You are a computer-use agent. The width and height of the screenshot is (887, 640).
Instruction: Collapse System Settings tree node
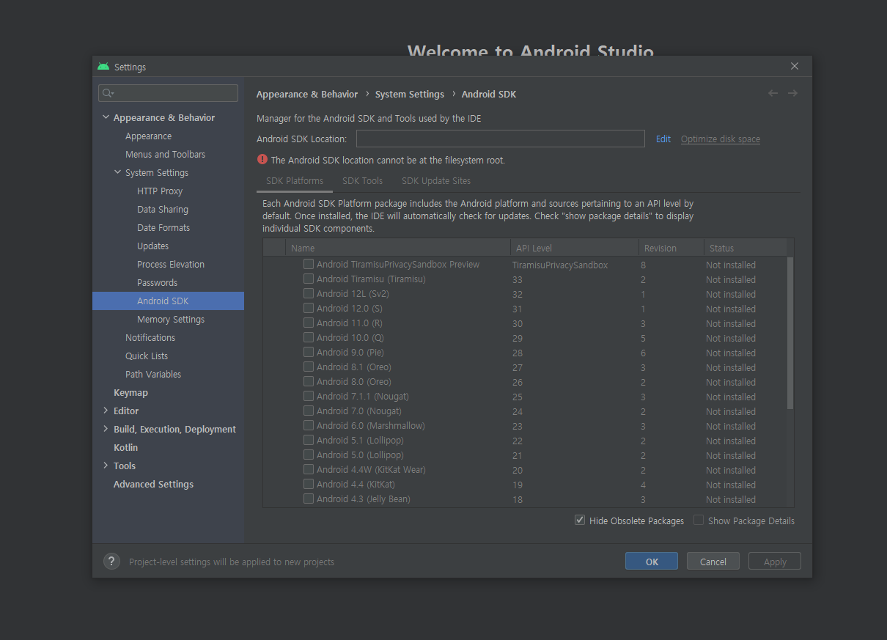coord(117,172)
